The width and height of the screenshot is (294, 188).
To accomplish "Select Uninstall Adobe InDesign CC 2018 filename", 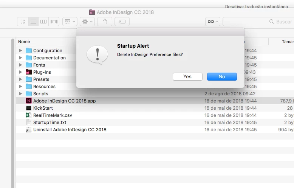I will click(70, 130).
